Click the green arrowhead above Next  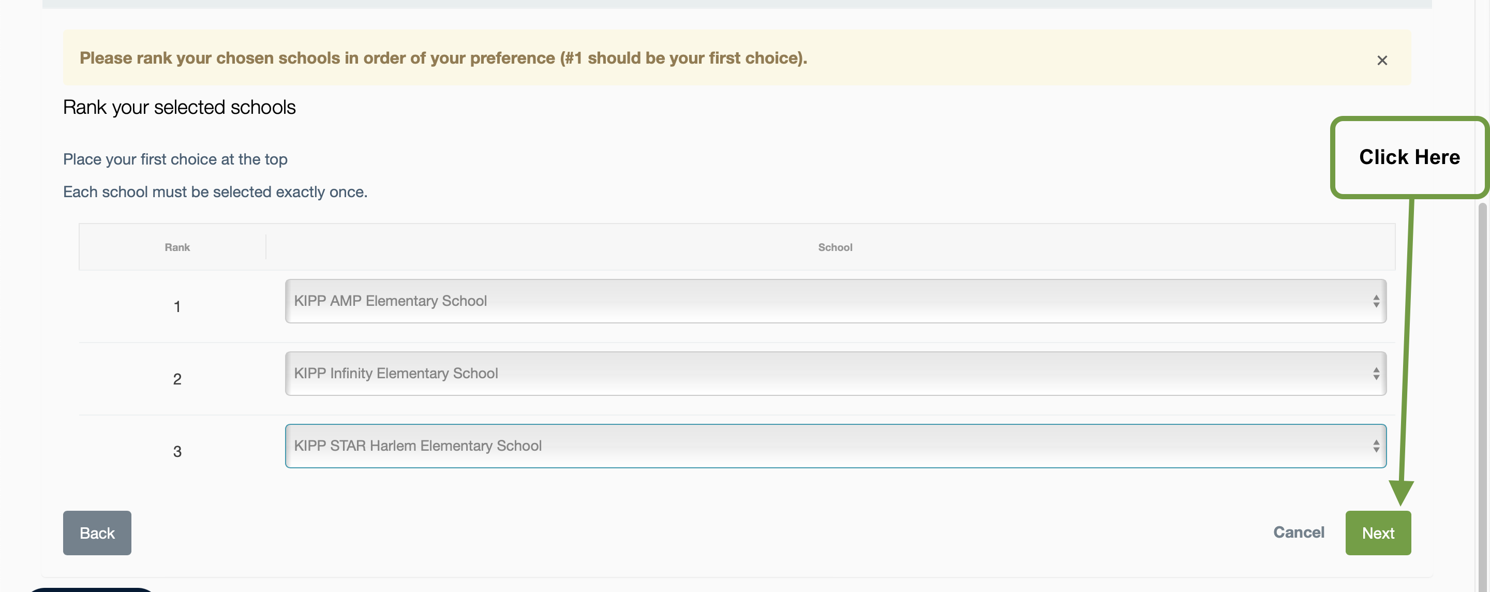tap(1401, 493)
